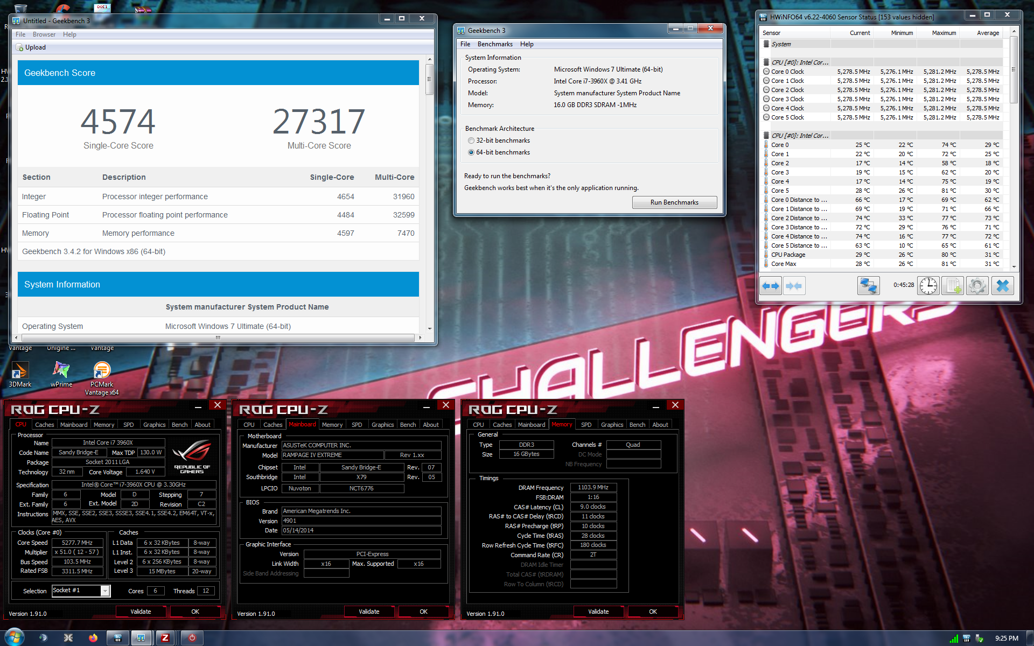Switch to Caches tab in first CPU-Z window
This screenshot has height=646, width=1034.
(44, 425)
